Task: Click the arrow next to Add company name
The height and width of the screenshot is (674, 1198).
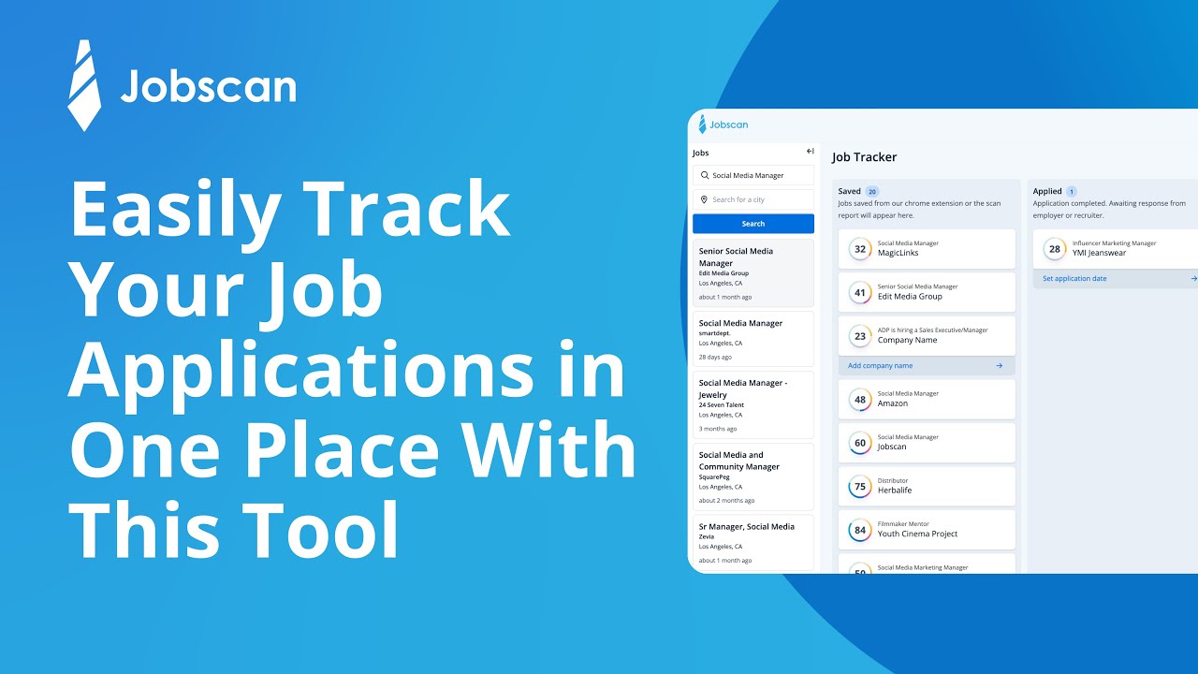Action: [1000, 366]
